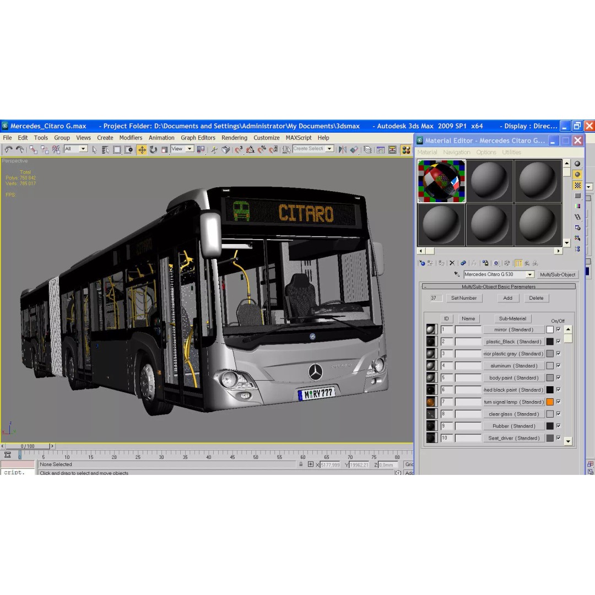Viewport: 595px width, 595px height.
Task: Open Material Editor's Utilities menu
Action: (x=511, y=152)
